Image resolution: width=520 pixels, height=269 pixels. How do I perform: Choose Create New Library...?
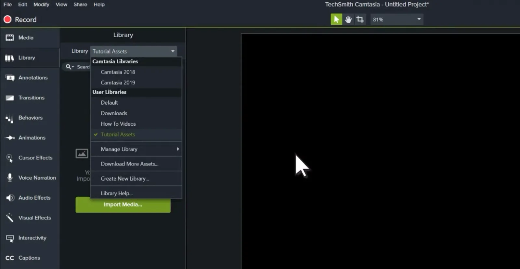[x=136, y=179]
